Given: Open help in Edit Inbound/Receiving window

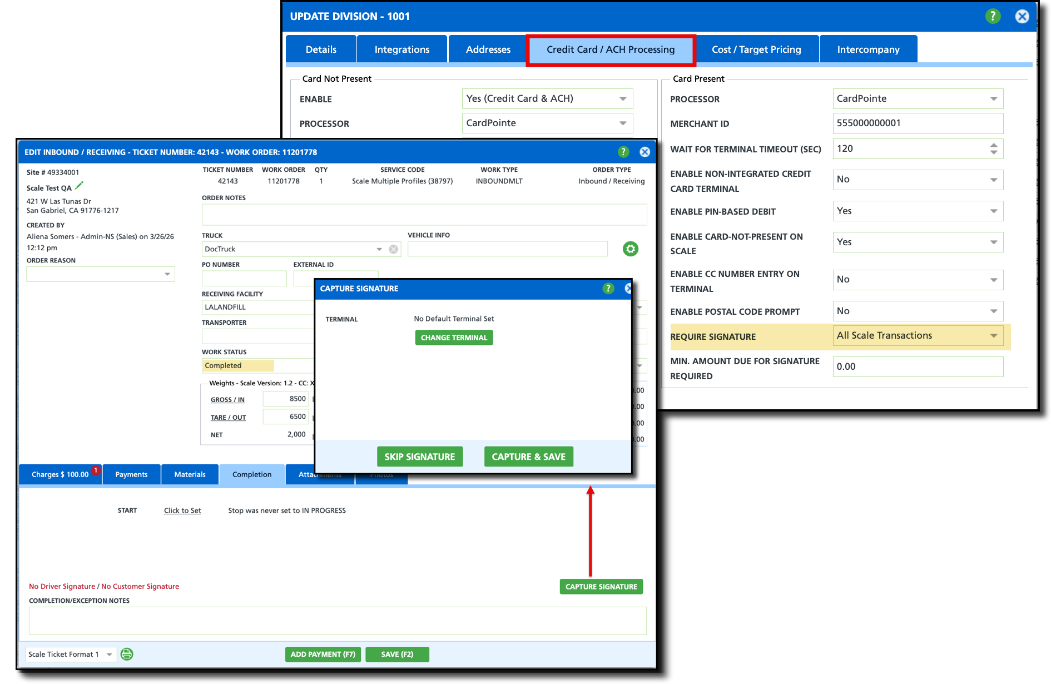Looking at the screenshot, I should 623,152.
